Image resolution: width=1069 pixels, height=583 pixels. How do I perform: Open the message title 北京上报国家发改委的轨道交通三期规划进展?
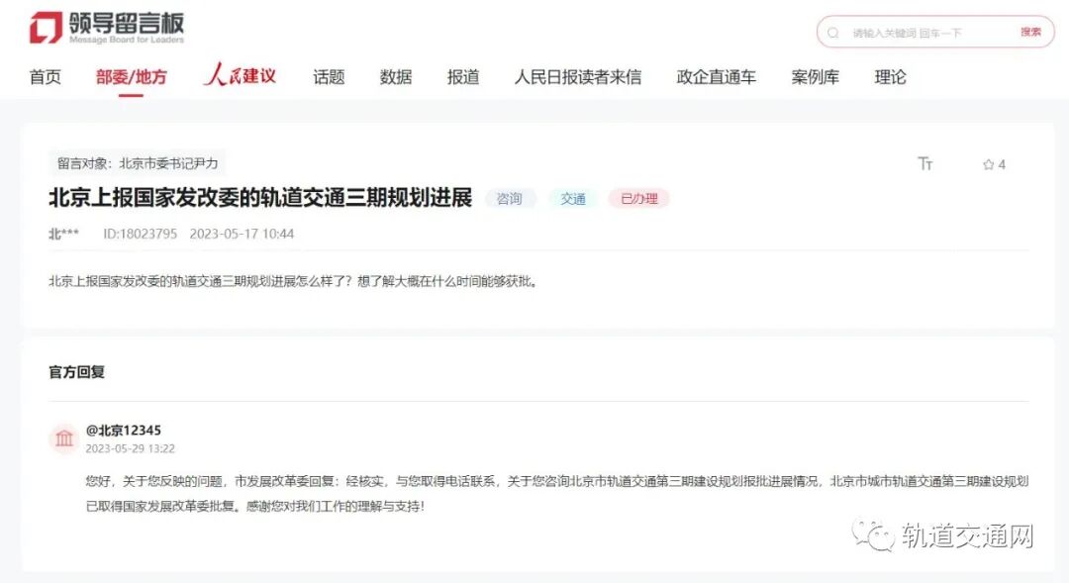[261, 195]
